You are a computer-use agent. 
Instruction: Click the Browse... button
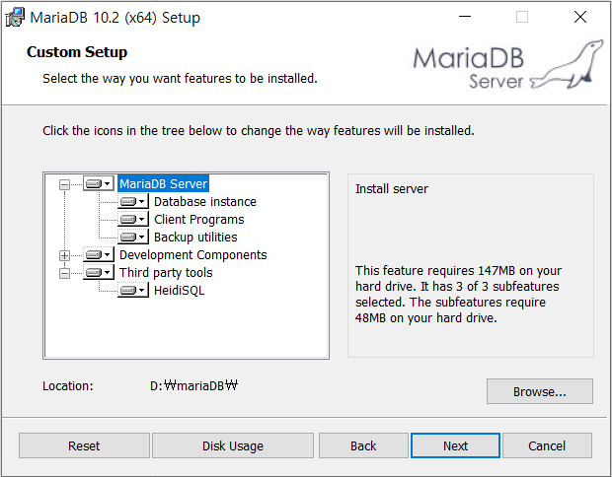pos(539,391)
